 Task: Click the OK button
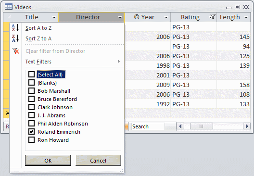click(x=48, y=160)
